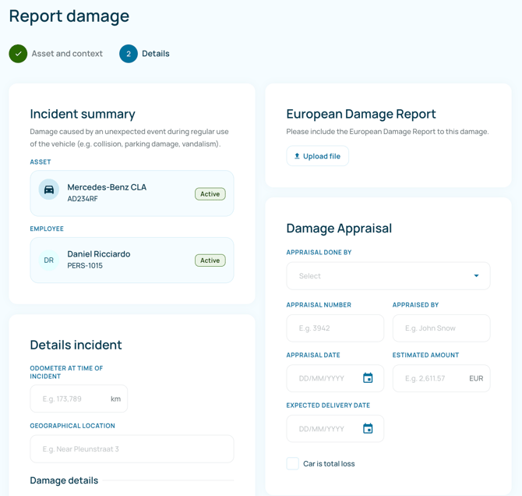Click the Appraisal Done By dropdown arrow
The image size is (522, 496).
pos(476,275)
